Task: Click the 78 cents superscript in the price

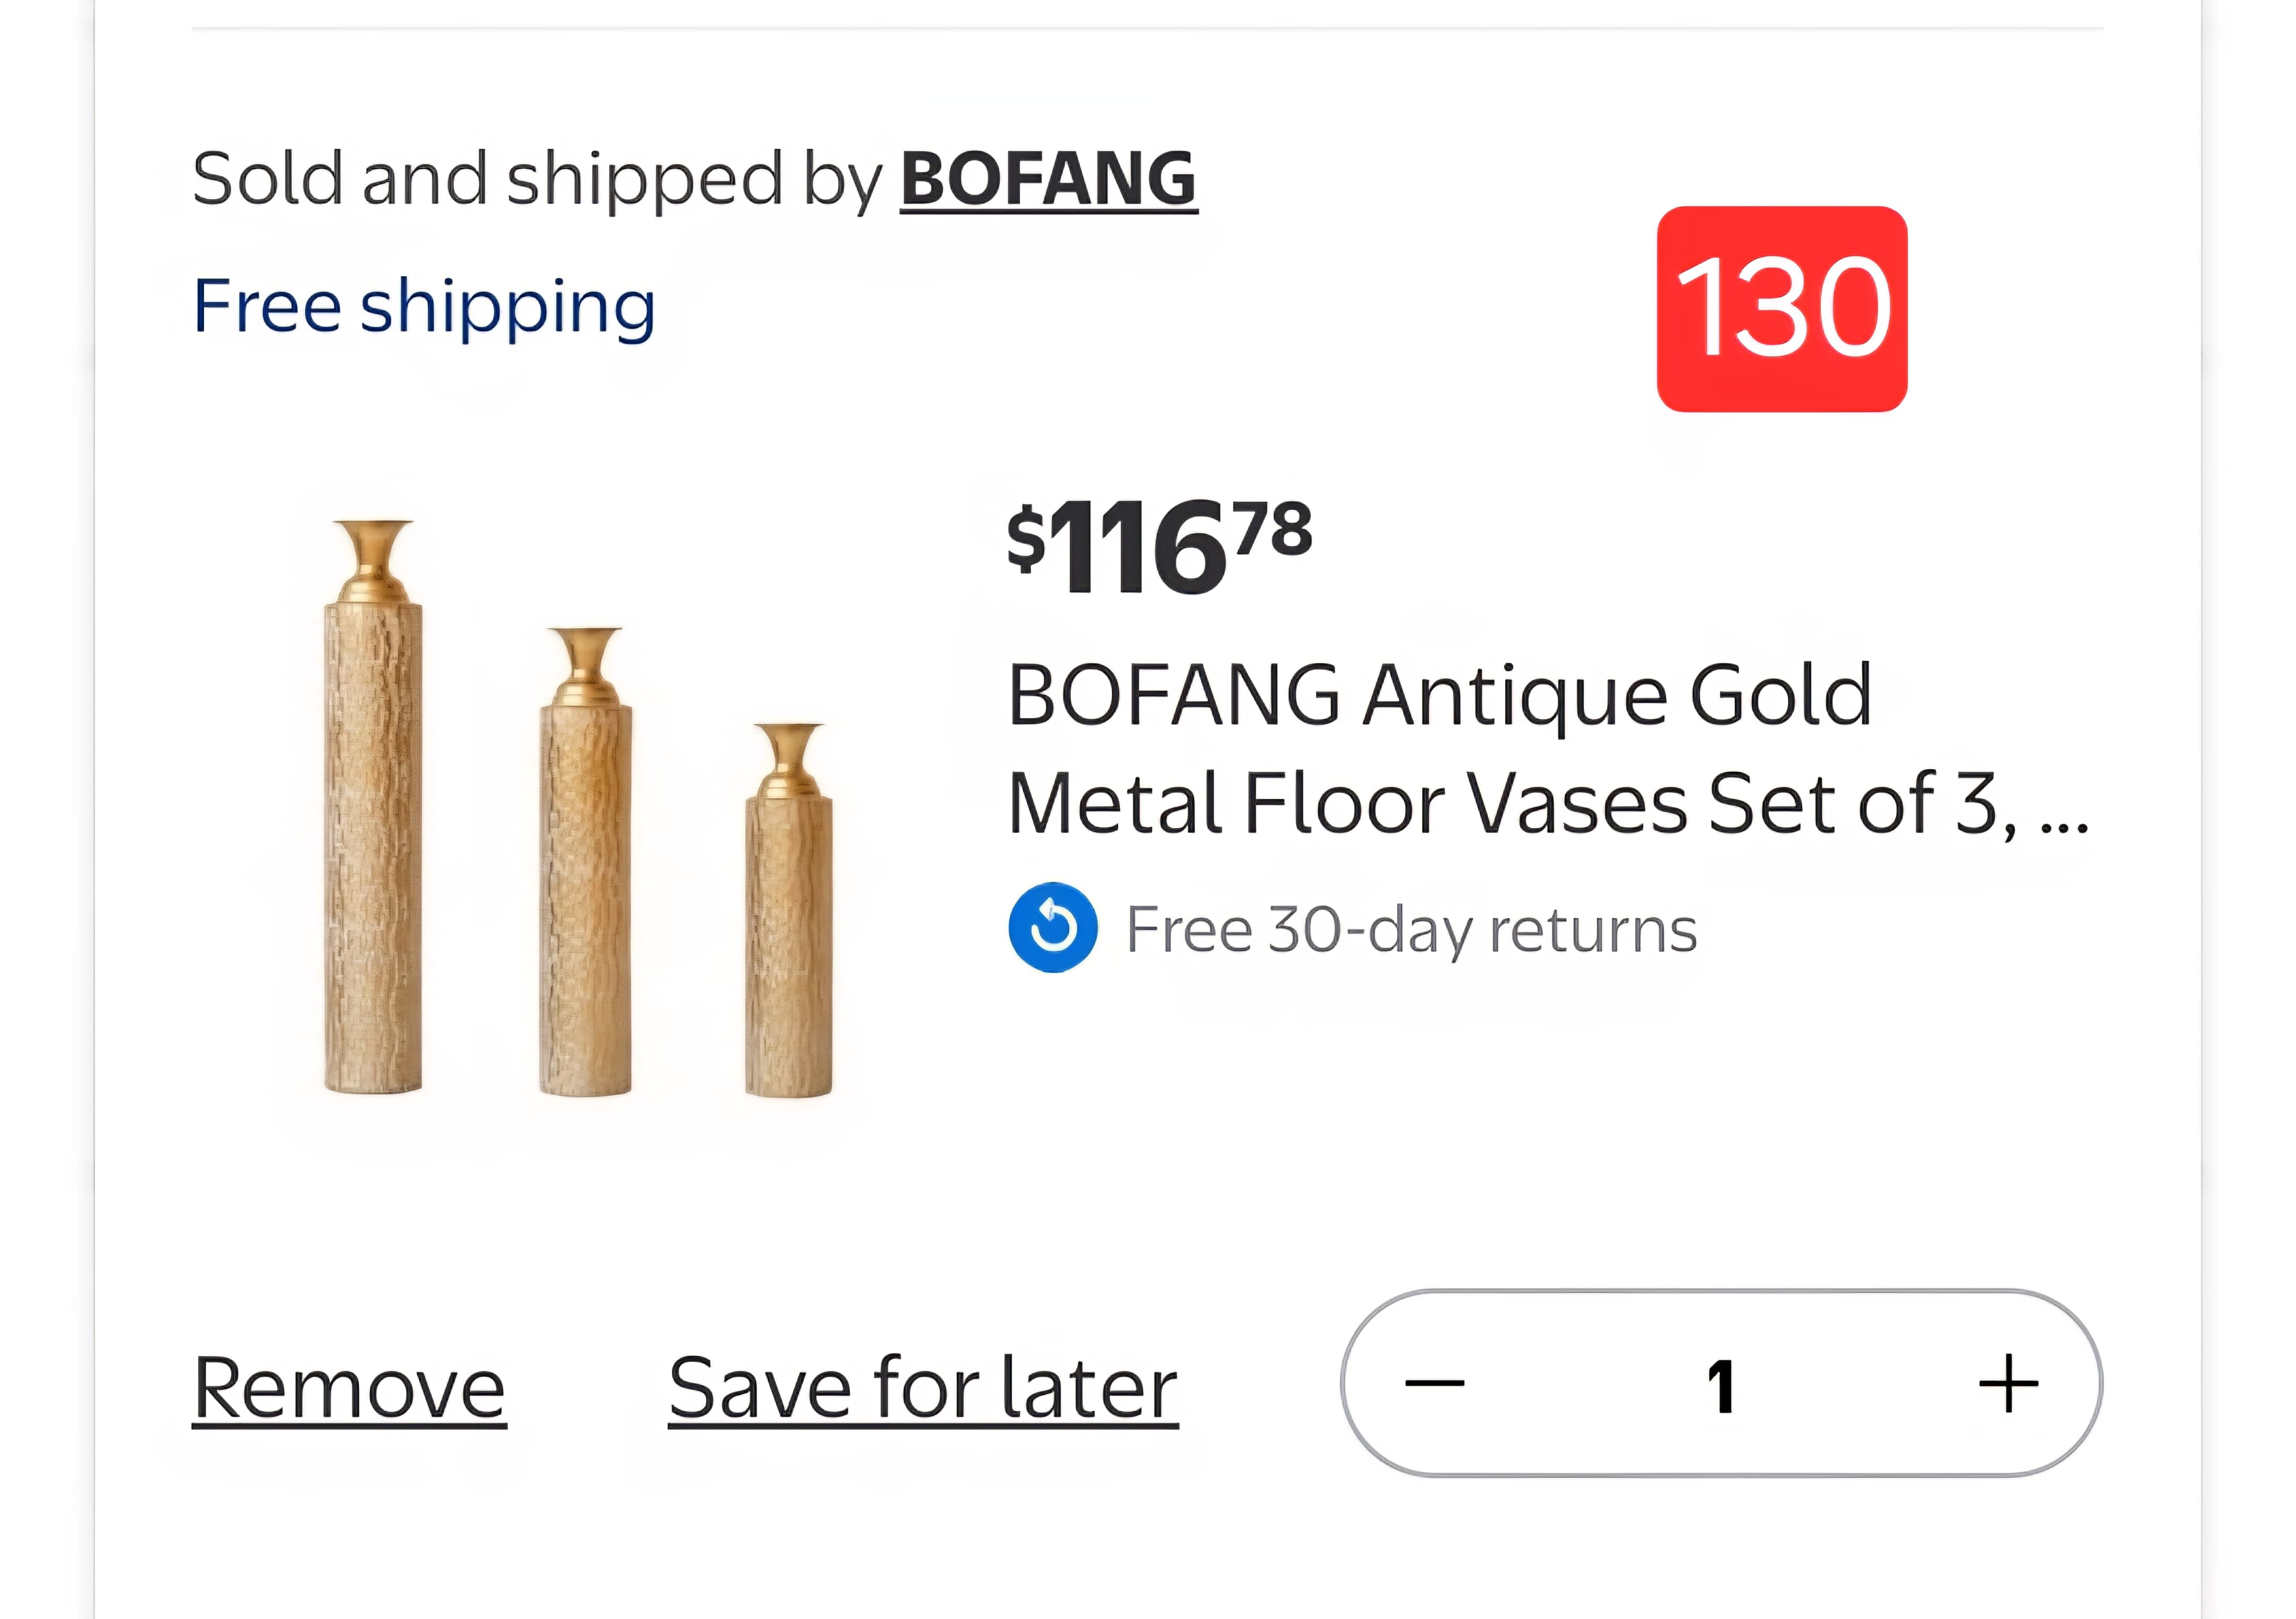Action: tap(1272, 530)
